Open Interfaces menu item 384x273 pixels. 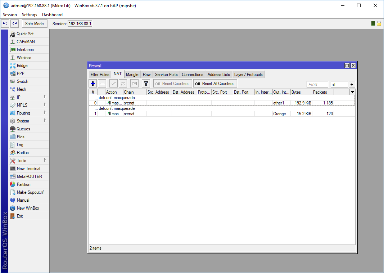(x=29, y=50)
